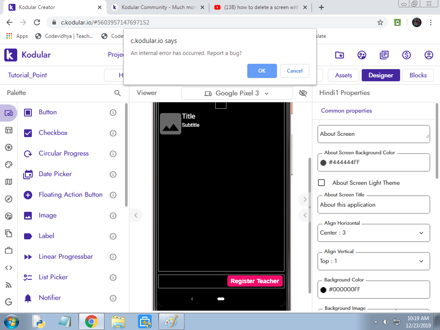Select Social palette category icon
The height and width of the screenshot is (330, 440).
(9, 216)
